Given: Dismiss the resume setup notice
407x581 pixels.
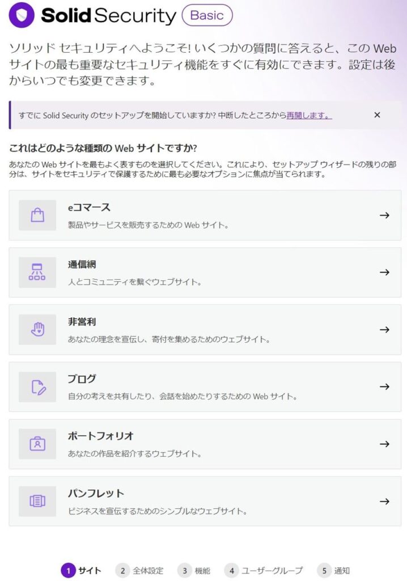Looking at the screenshot, I should click(377, 115).
